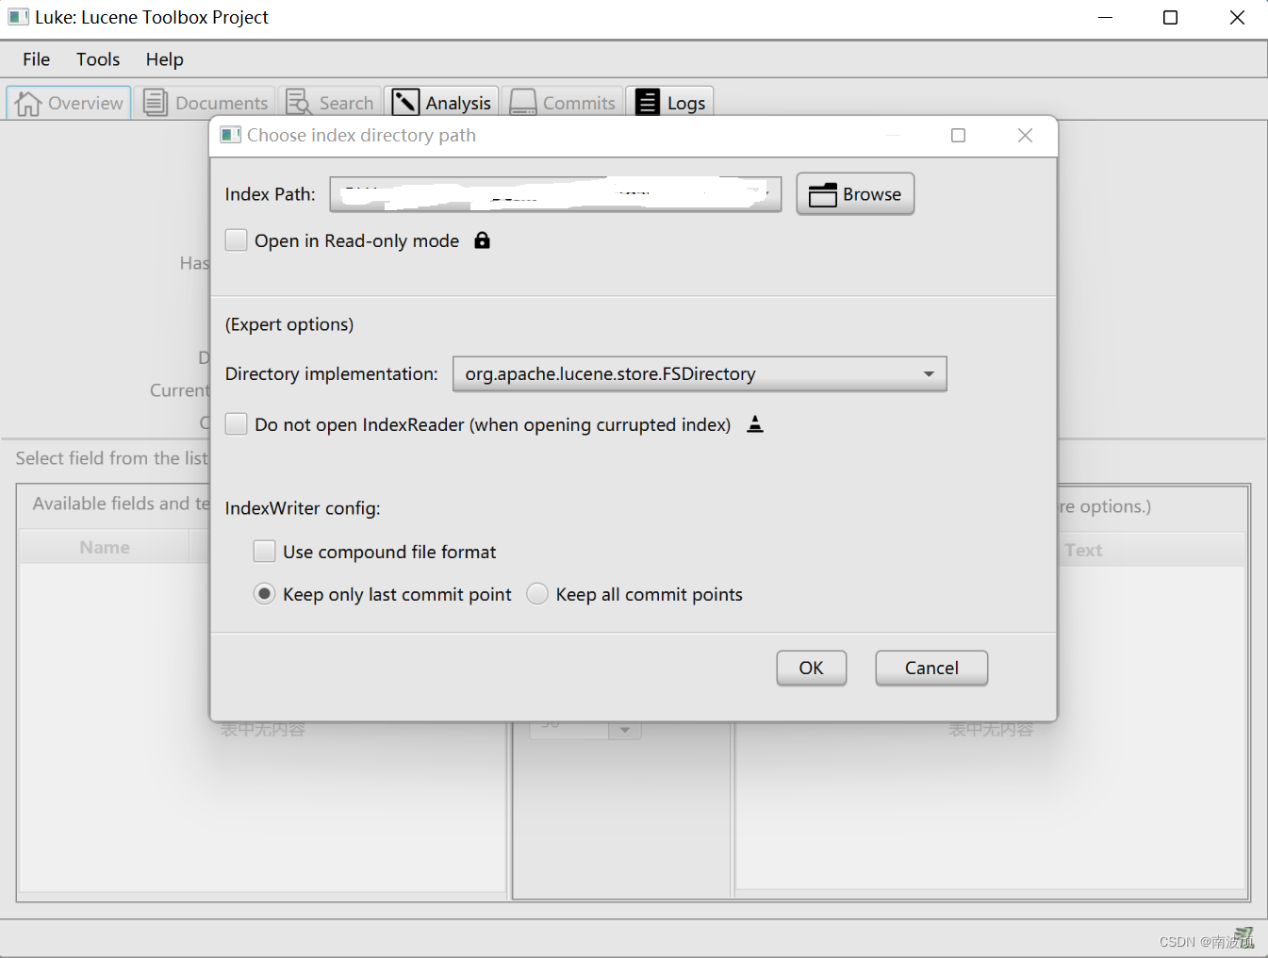Image resolution: width=1268 pixels, height=958 pixels.
Task: Switch to the Logs tab
Action: point(670,103)
